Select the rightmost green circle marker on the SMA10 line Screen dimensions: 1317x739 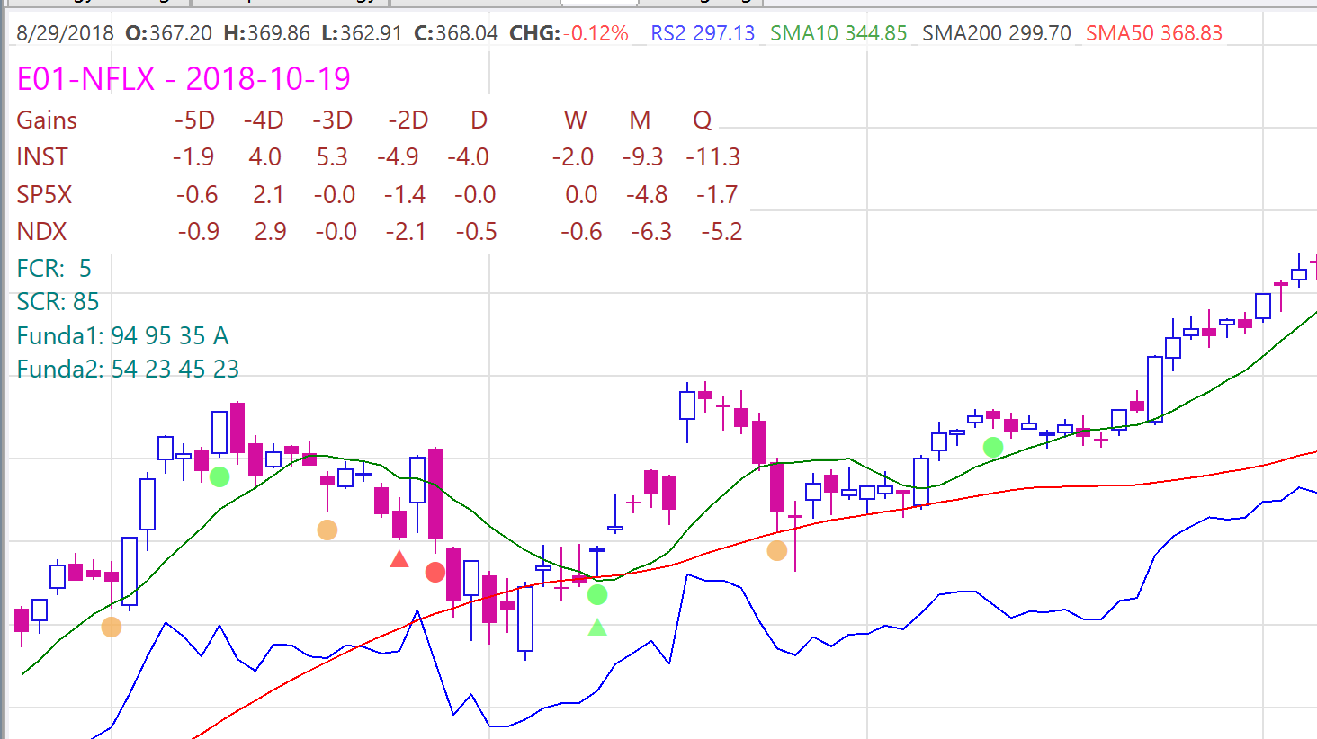(993, 447)
